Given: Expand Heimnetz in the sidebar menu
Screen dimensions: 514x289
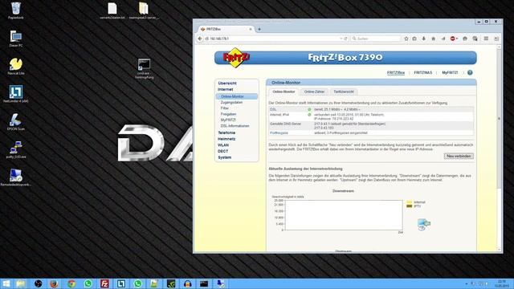Looking at the screenshot, I should [x=226, y=139].
